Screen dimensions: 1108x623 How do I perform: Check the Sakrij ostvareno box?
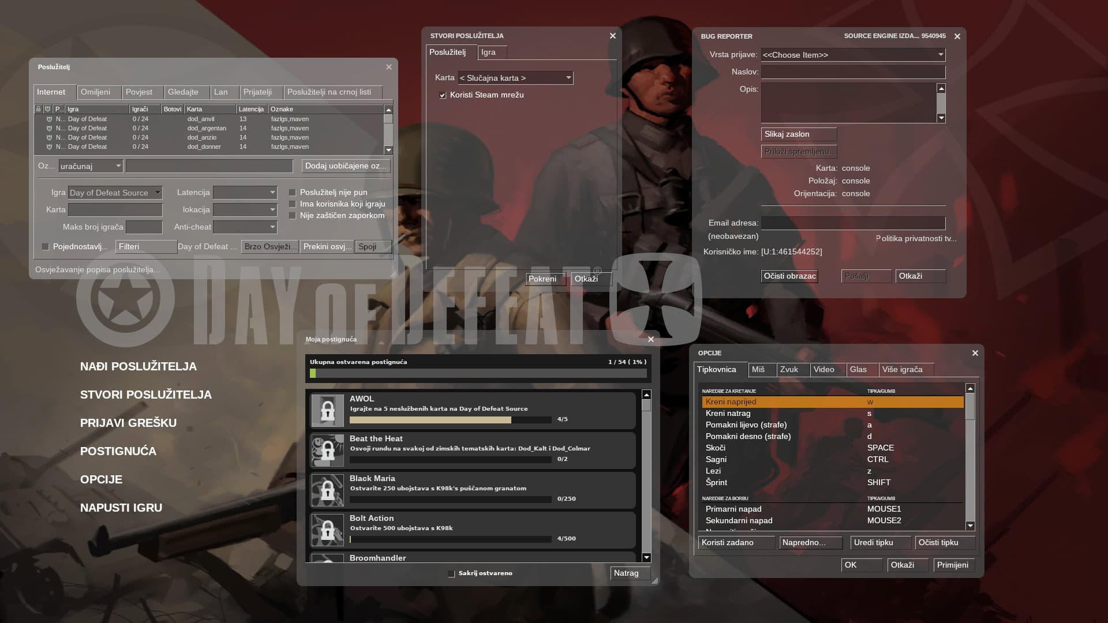coord(451,573)
